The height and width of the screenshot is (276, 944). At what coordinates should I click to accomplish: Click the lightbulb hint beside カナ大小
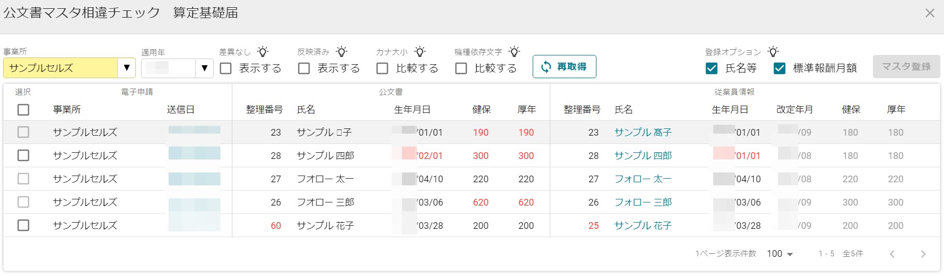click(x=420, y=52)
